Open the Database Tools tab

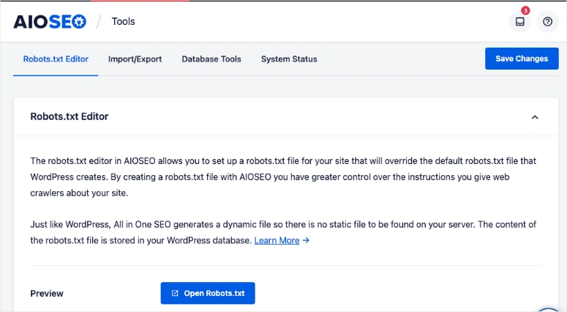point(211,59)
